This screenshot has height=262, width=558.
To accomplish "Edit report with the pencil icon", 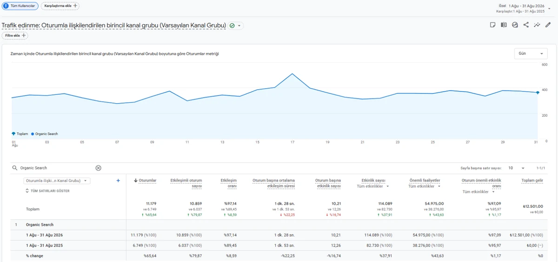I will (x=548, y=25).
